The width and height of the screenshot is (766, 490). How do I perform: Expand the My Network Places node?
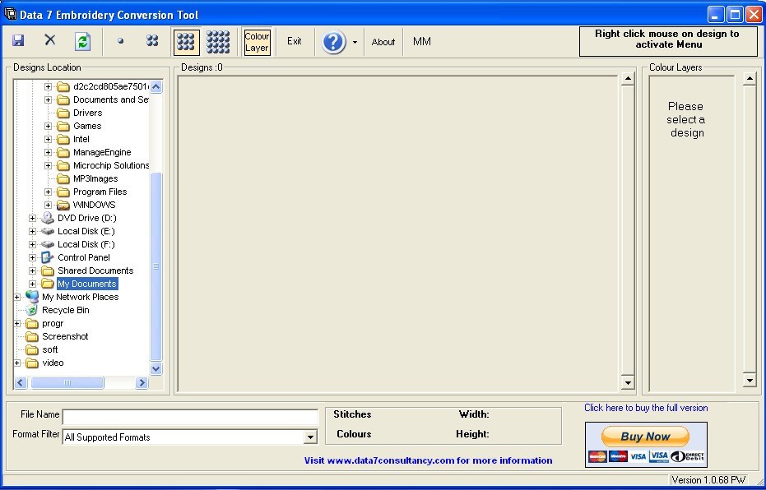[16, 298]
